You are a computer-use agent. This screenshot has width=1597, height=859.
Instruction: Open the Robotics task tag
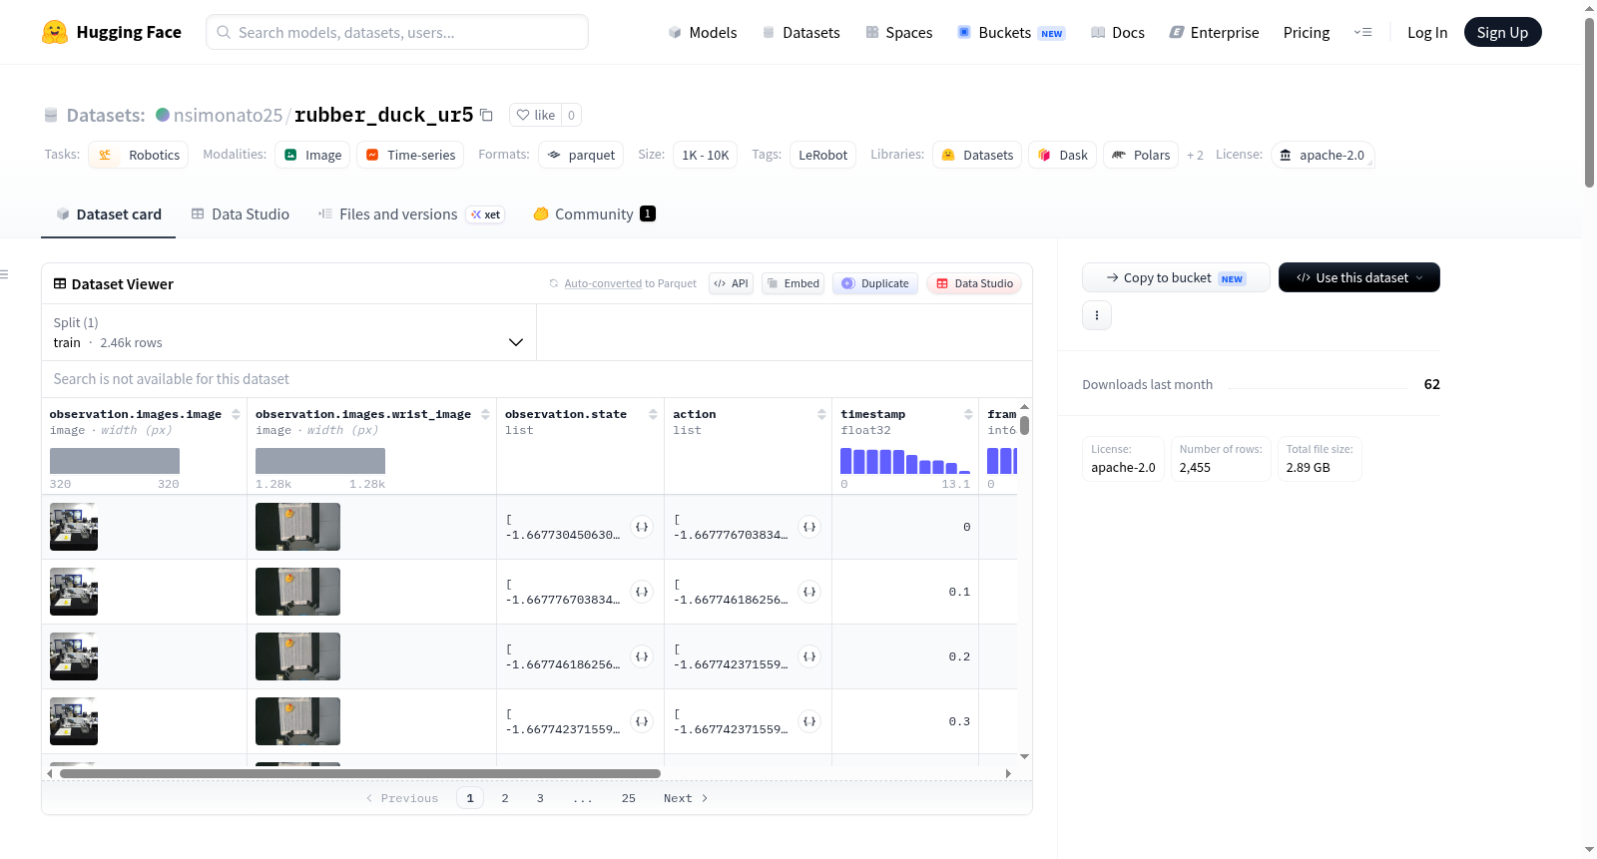tap(139, 155)
